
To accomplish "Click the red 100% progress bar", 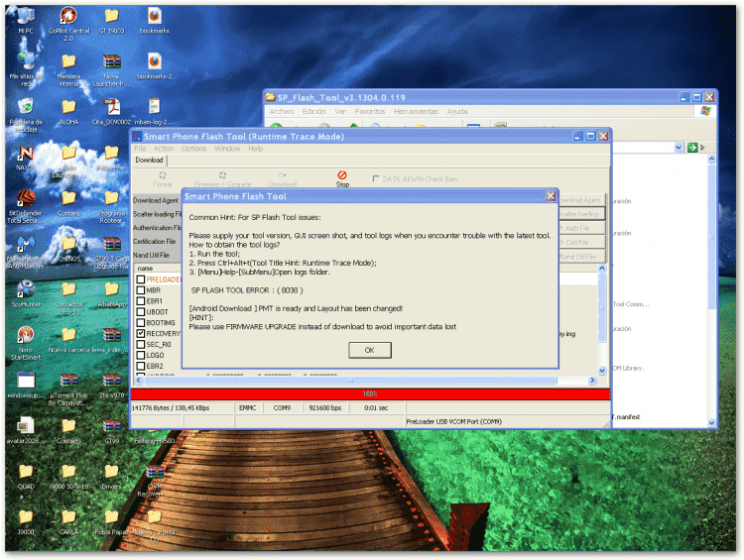I will 370,394.
